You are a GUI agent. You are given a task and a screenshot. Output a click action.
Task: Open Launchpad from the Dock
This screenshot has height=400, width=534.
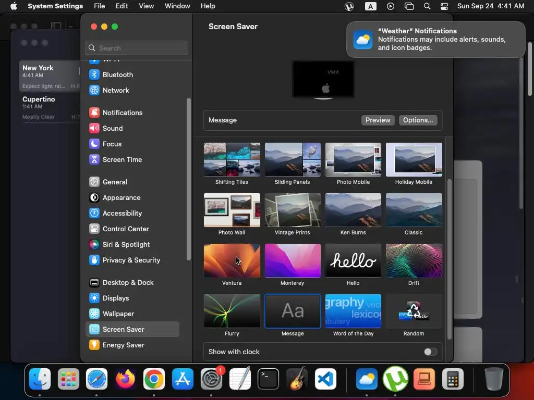pos(68,379)
